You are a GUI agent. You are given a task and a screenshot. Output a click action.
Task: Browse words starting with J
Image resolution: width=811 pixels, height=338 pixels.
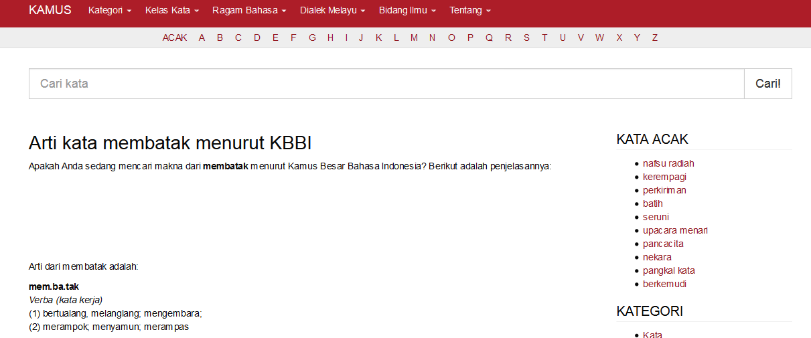361,37
